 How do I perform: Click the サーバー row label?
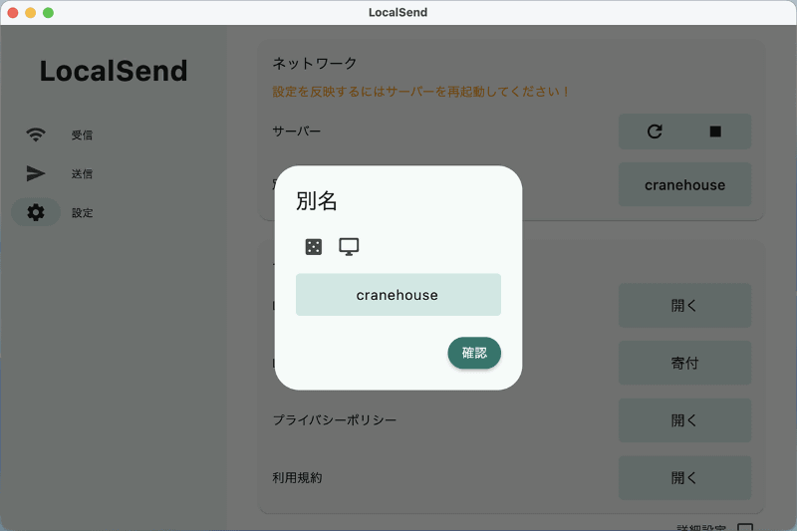coord(296,132)
